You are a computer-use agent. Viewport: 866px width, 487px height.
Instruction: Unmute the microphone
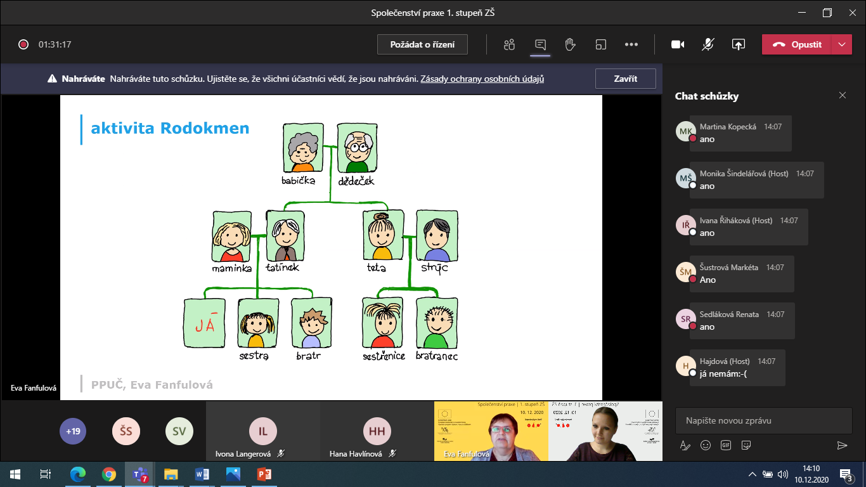point(708,44)
